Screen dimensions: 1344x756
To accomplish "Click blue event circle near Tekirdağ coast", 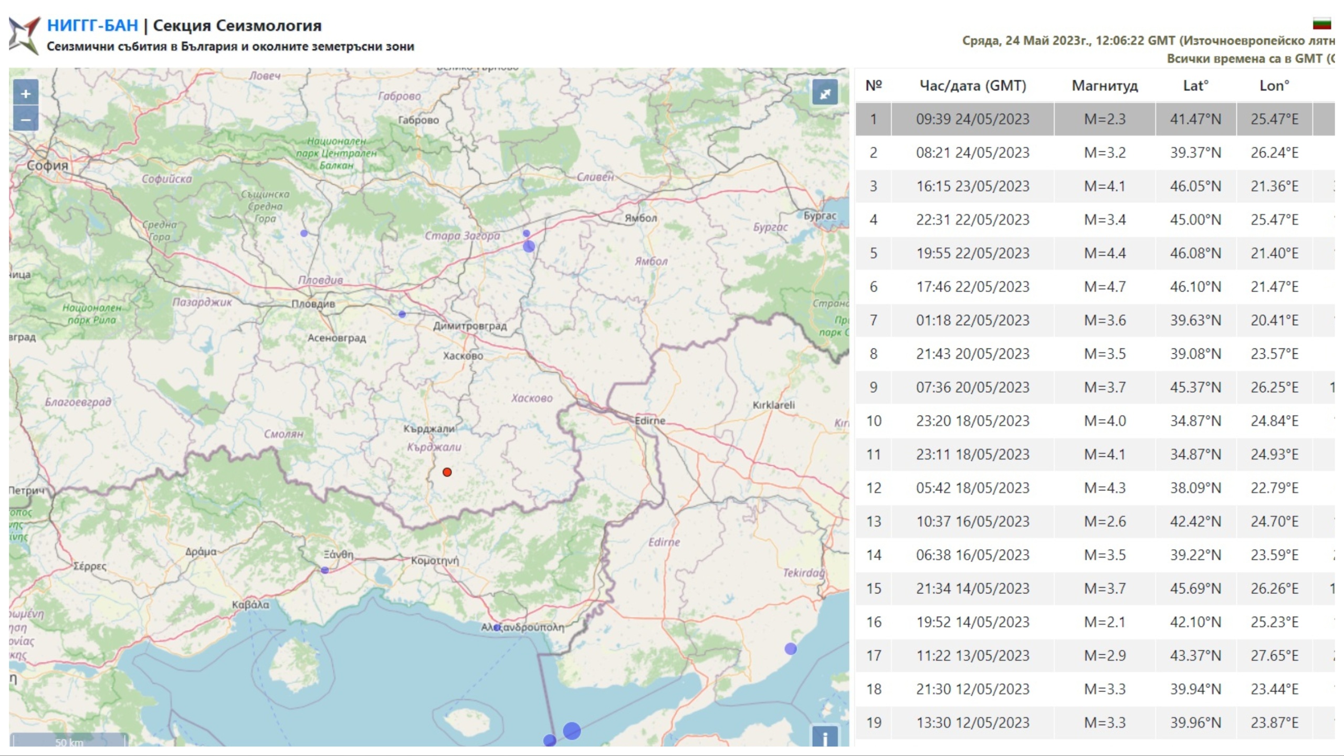I will (791, 649).
